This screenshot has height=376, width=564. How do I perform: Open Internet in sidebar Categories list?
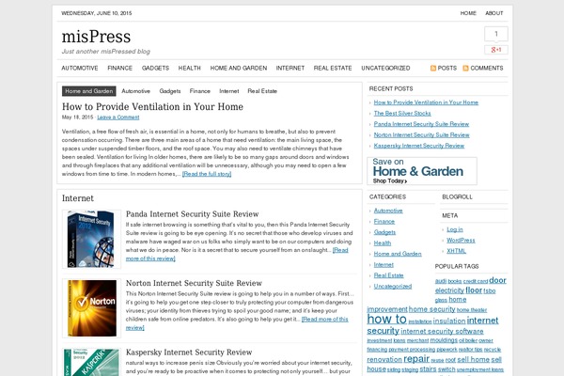384,264
